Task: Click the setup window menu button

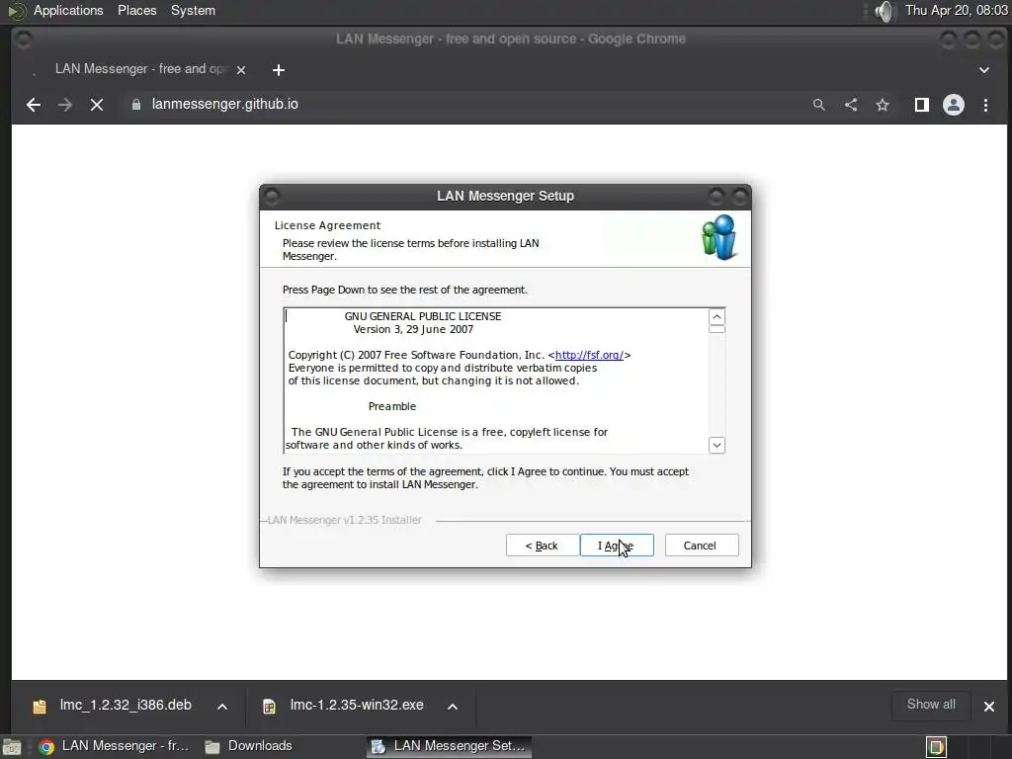Action: tap(273, 196)
